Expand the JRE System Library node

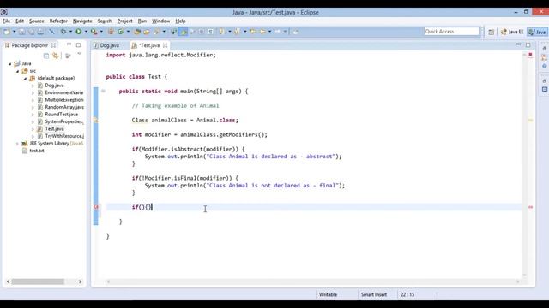[17, 144]
